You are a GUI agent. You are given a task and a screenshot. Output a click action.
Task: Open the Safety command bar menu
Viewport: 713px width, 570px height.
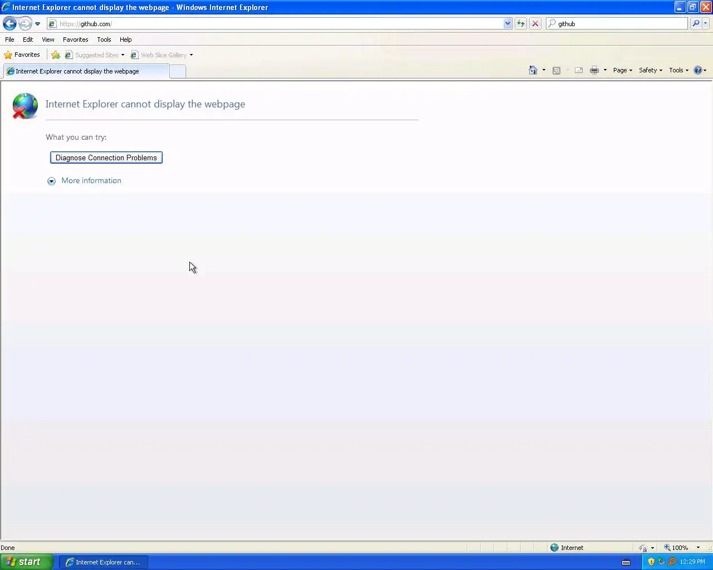(650, 70)
